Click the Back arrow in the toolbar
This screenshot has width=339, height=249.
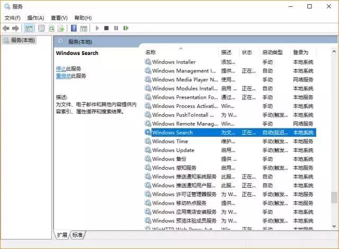tap(6, 28)
